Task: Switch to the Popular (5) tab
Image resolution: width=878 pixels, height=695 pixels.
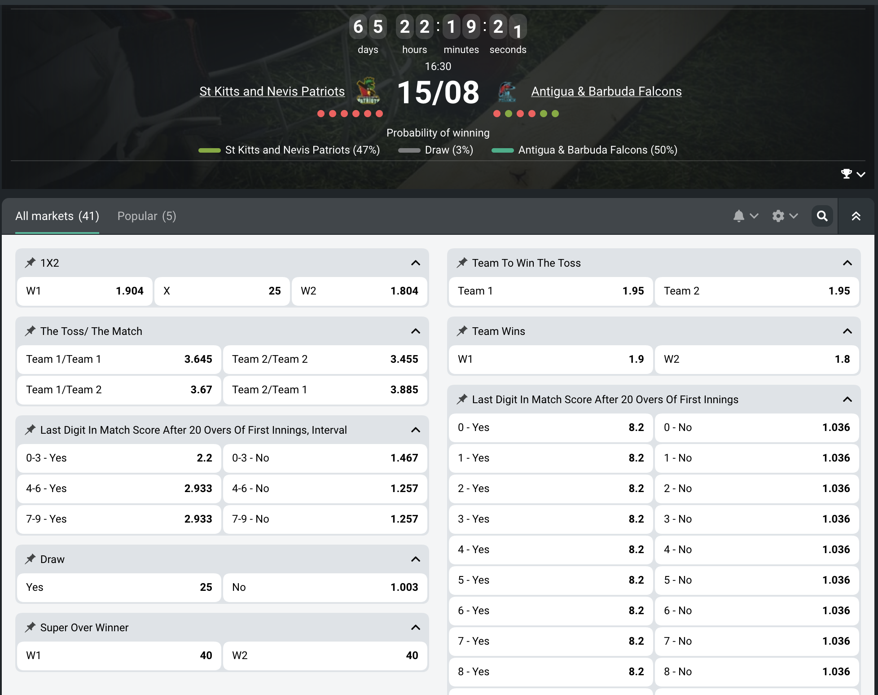Action: pos(146,216)
